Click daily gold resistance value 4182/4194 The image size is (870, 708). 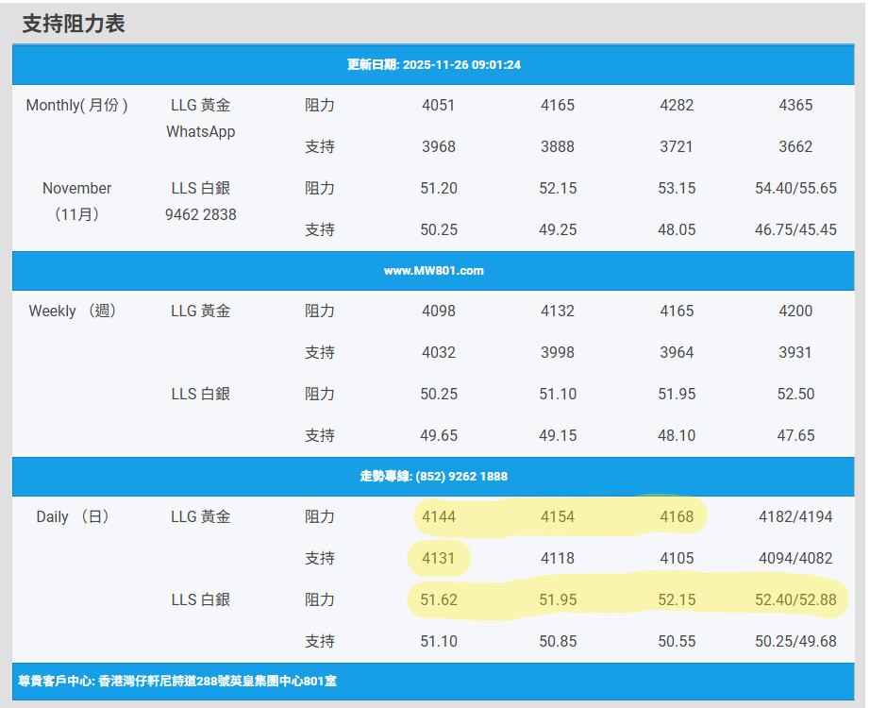(x=795, y=517)
